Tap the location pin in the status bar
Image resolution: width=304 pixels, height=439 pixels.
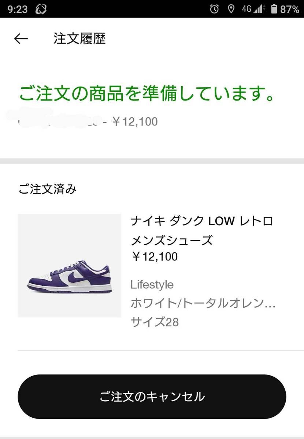point(231,8)
